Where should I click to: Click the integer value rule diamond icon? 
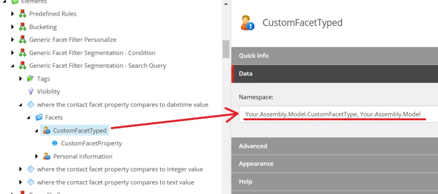click(31, 169)
